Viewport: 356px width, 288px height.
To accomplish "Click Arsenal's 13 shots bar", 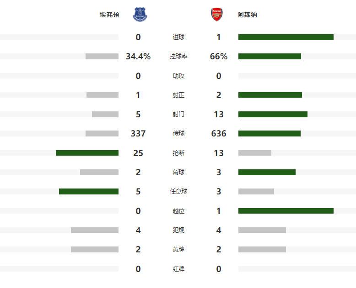I will [273, 114].
